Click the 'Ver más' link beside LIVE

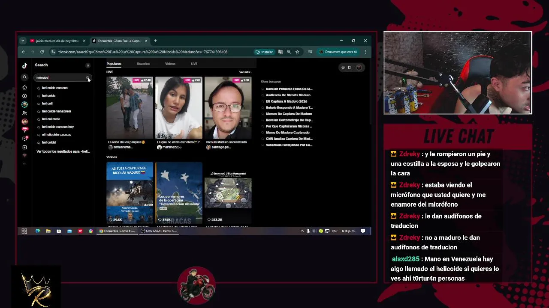coord(245,72)
